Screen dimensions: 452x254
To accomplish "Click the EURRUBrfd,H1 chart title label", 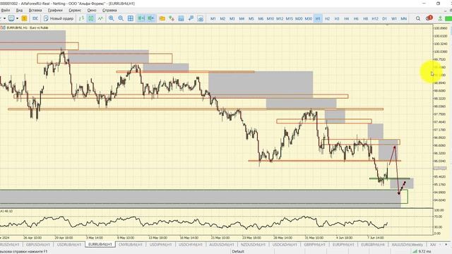I will click(28, 28).
